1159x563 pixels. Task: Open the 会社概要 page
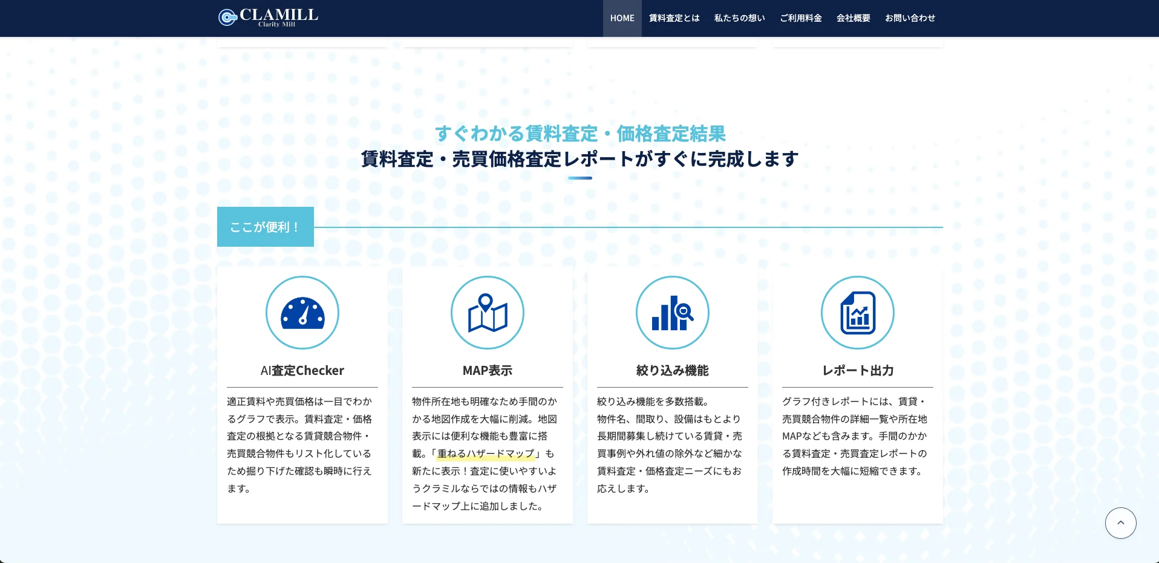tap(853, 18)
